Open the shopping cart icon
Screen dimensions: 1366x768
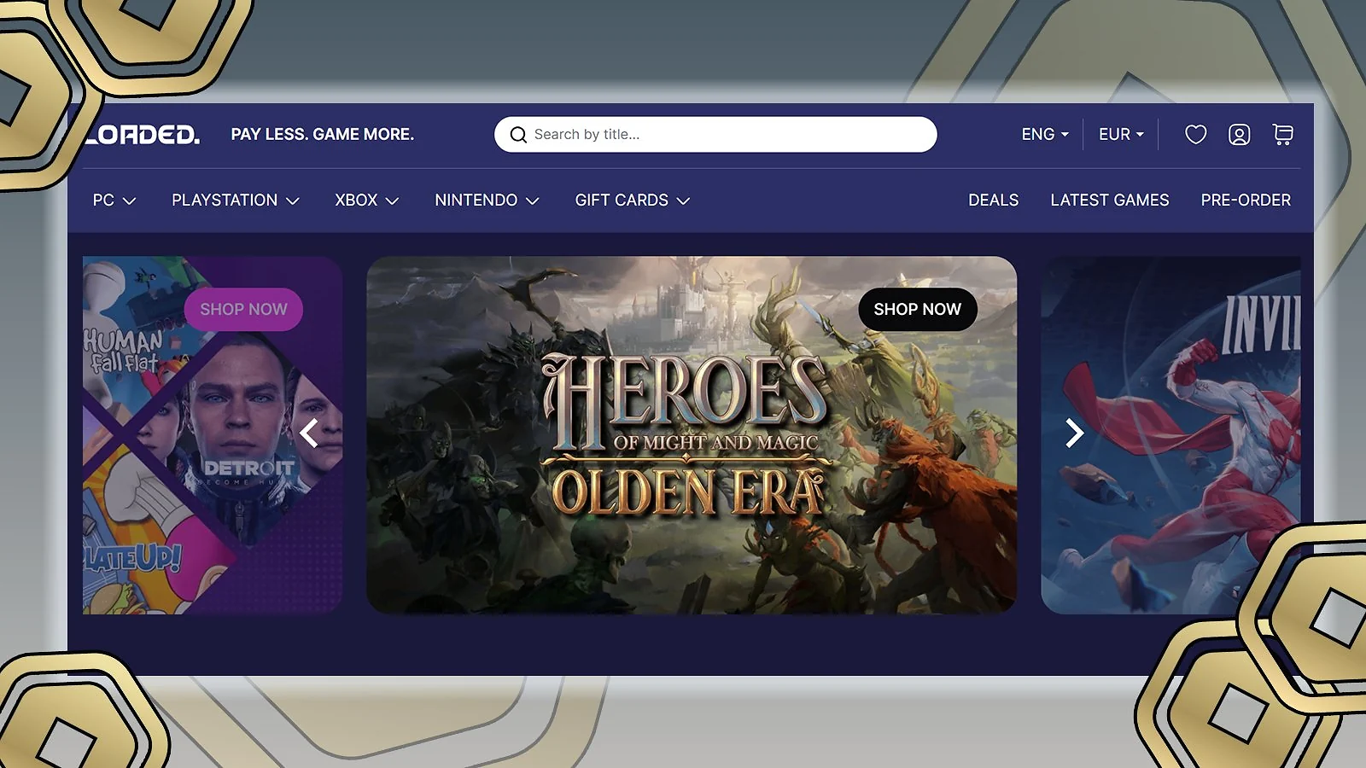1282,135
